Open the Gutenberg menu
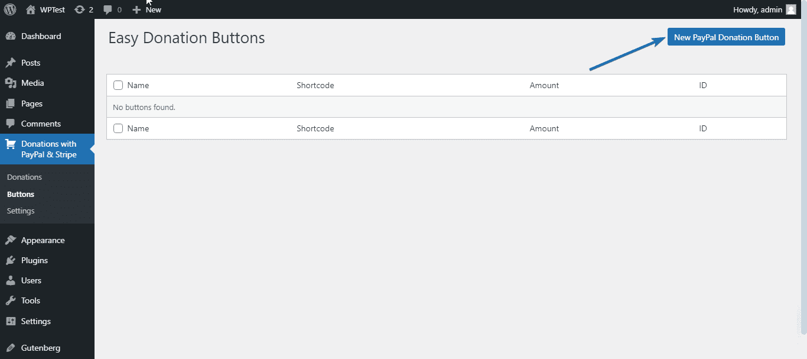The width and height of the screenshot is (807, 359). (47, 348)
